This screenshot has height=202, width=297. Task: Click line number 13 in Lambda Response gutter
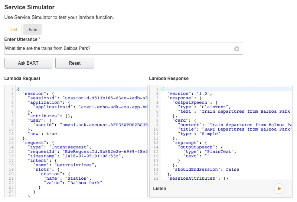tap(157, 142)
